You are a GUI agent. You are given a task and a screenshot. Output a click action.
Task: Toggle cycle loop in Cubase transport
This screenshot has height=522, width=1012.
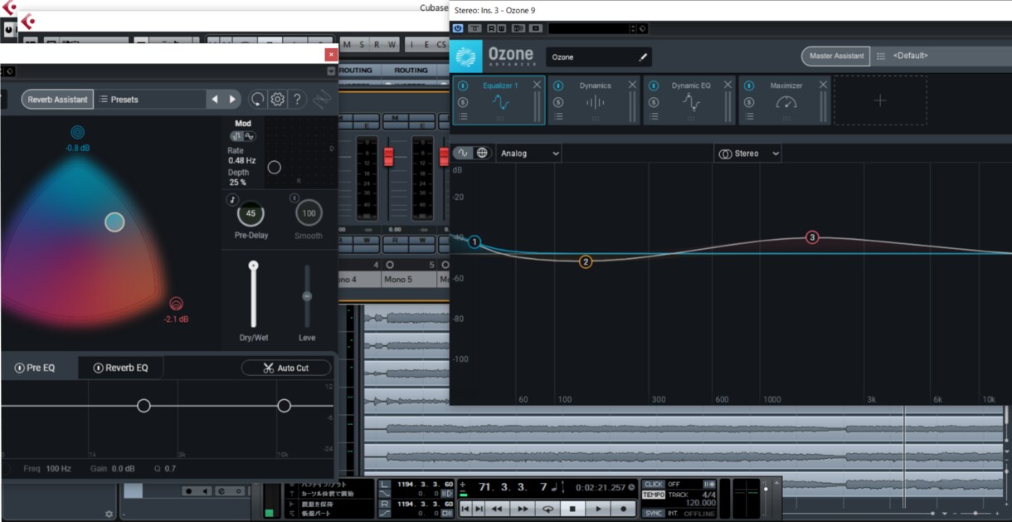[x=547, y=509]
